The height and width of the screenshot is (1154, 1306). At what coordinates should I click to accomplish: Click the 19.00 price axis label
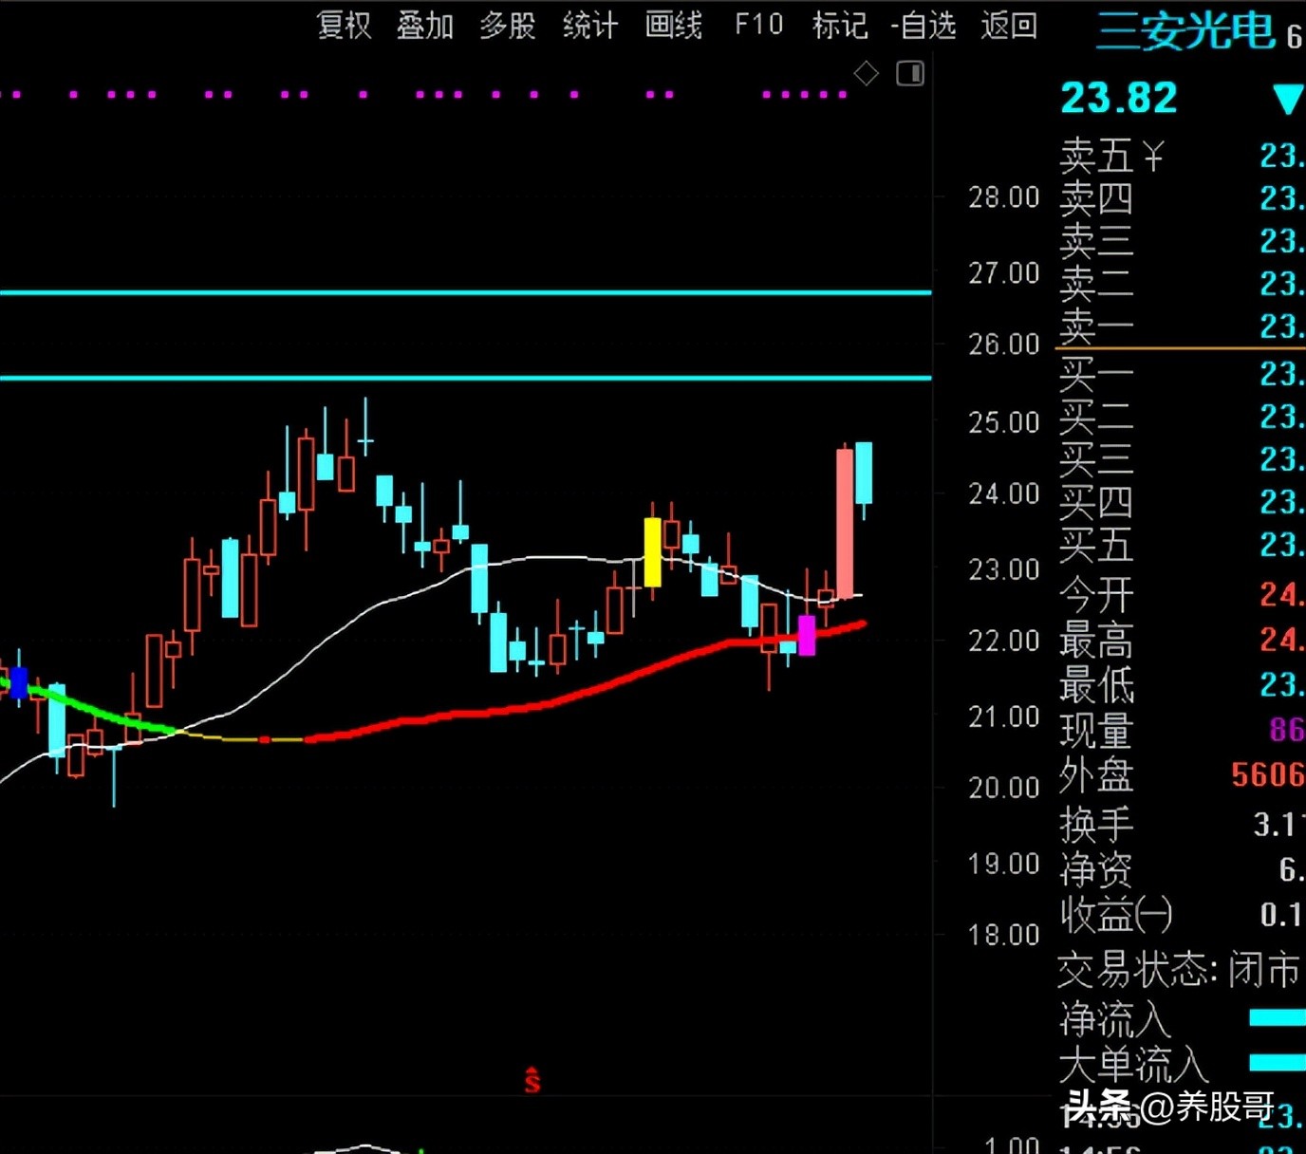tap(1003, 864)
